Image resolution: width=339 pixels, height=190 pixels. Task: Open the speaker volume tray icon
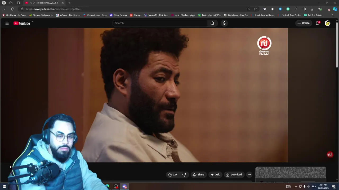coord(309,187)
